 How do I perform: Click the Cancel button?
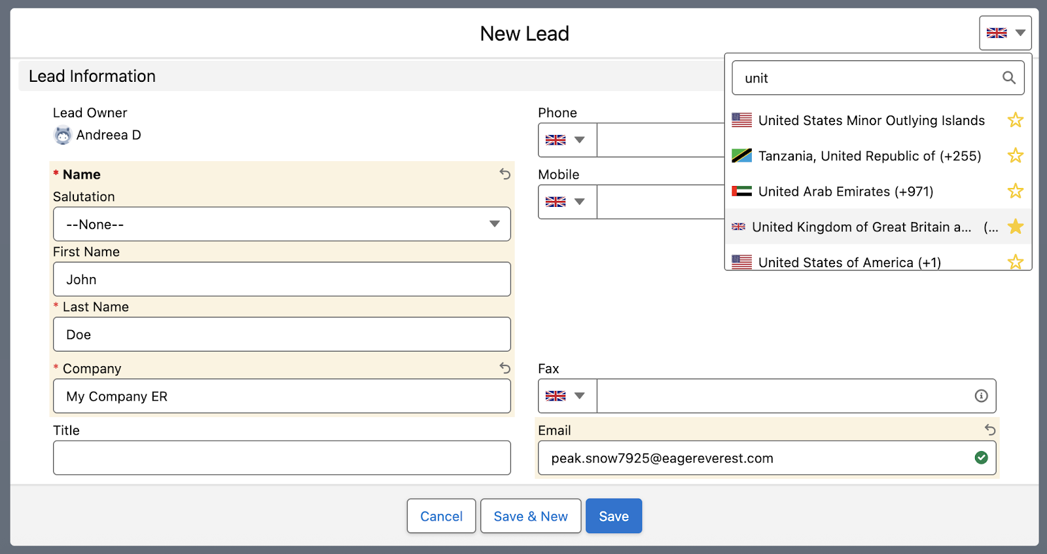441,516
